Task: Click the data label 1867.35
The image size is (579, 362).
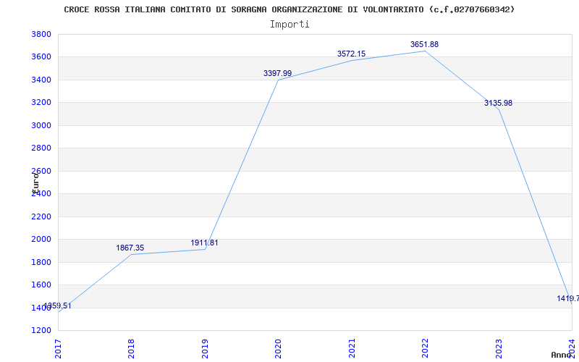Action: pyautogui.click(x=130, y=248)
